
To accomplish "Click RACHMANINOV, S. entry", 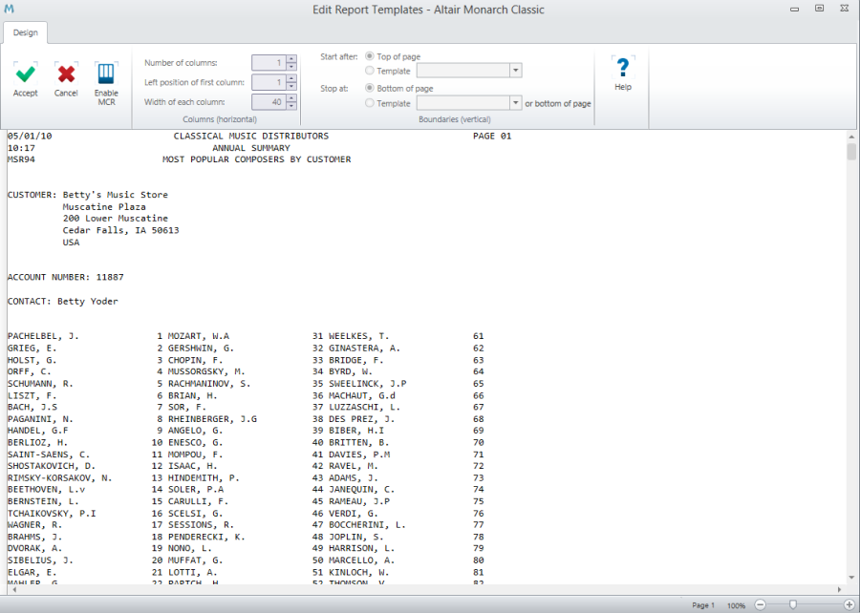I will click(209, 384).
